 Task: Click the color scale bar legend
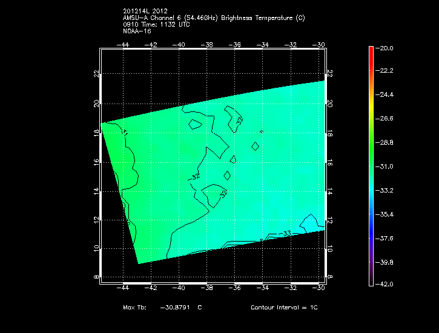coord(371,165)
